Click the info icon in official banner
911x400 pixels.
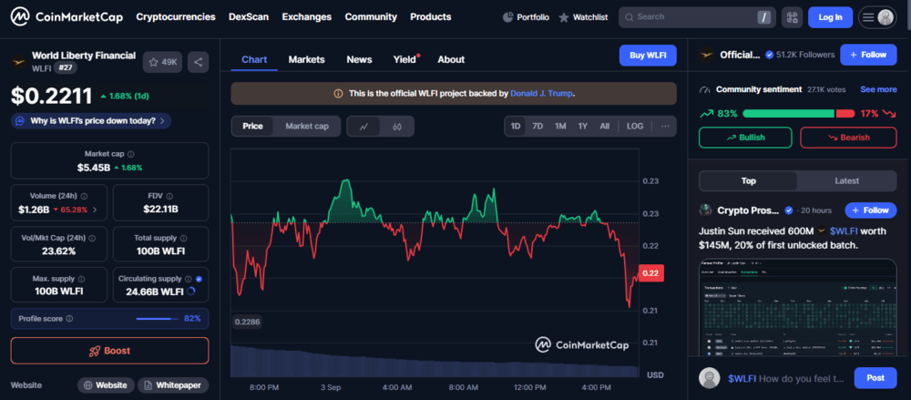[338, 94]
